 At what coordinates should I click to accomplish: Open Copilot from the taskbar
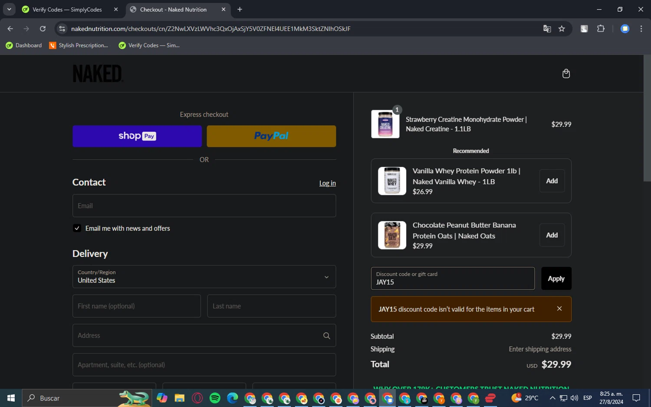tap(162, 398)
